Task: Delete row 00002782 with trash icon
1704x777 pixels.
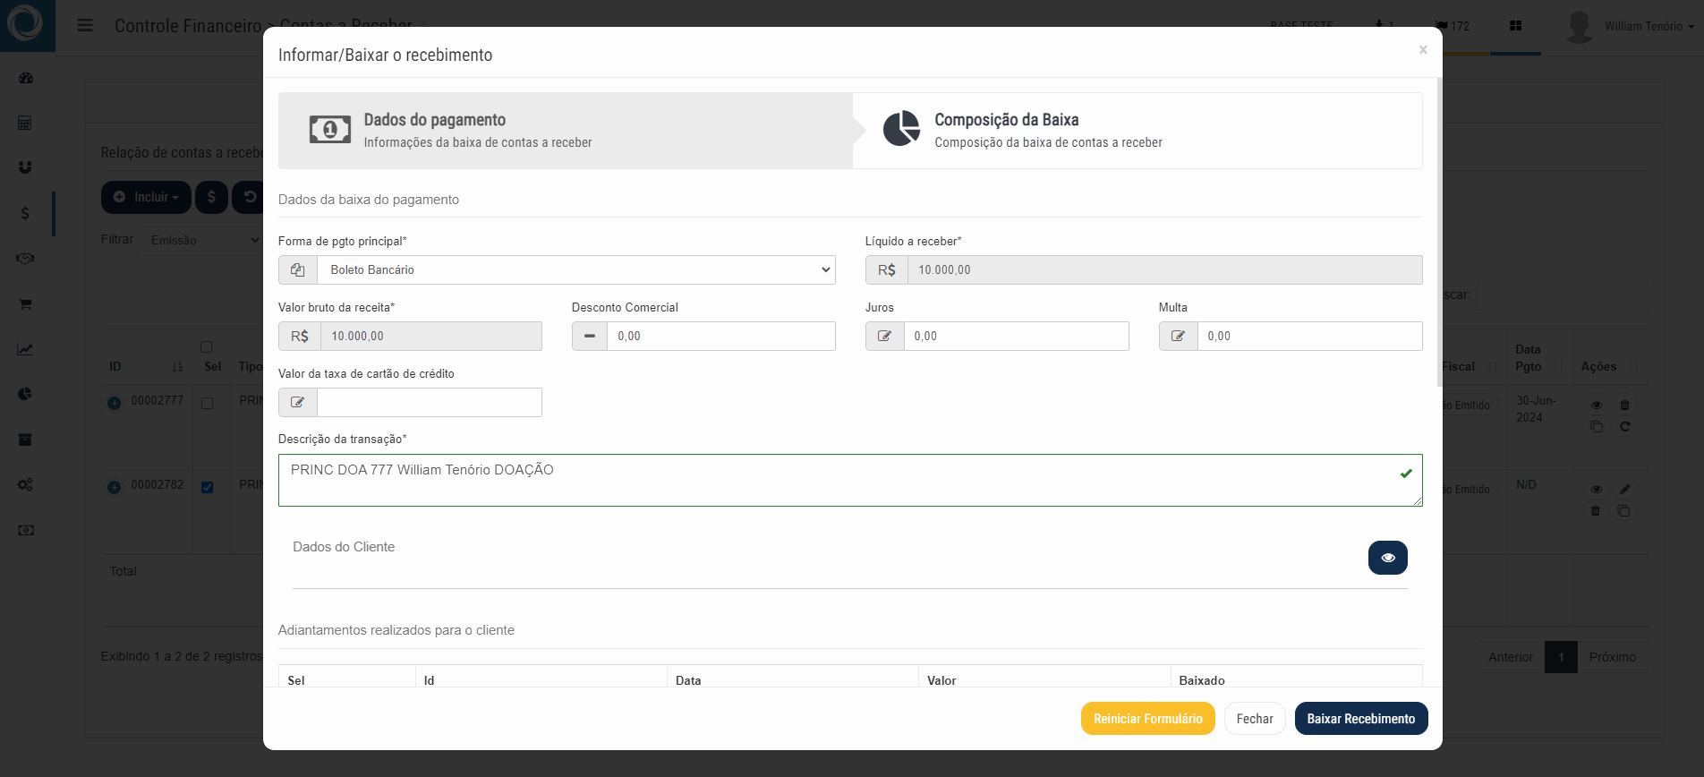Action: point(1595,510)
